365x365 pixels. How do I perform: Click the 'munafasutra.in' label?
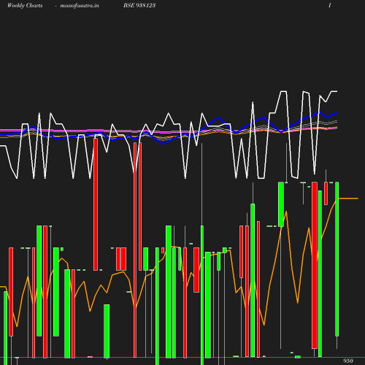[x=80, y=6]
